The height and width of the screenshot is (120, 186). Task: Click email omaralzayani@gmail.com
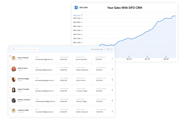tap(44, 60)
